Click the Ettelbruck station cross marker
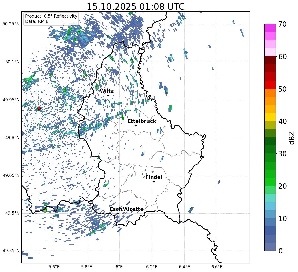This screenshot has height=272, width=298. (136, 125)
